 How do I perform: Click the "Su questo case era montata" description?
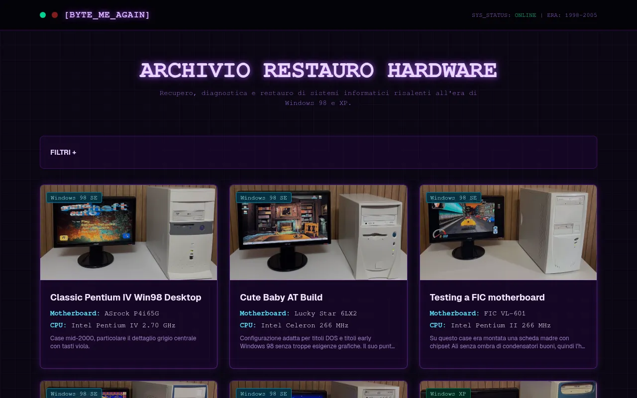(508, 342)
